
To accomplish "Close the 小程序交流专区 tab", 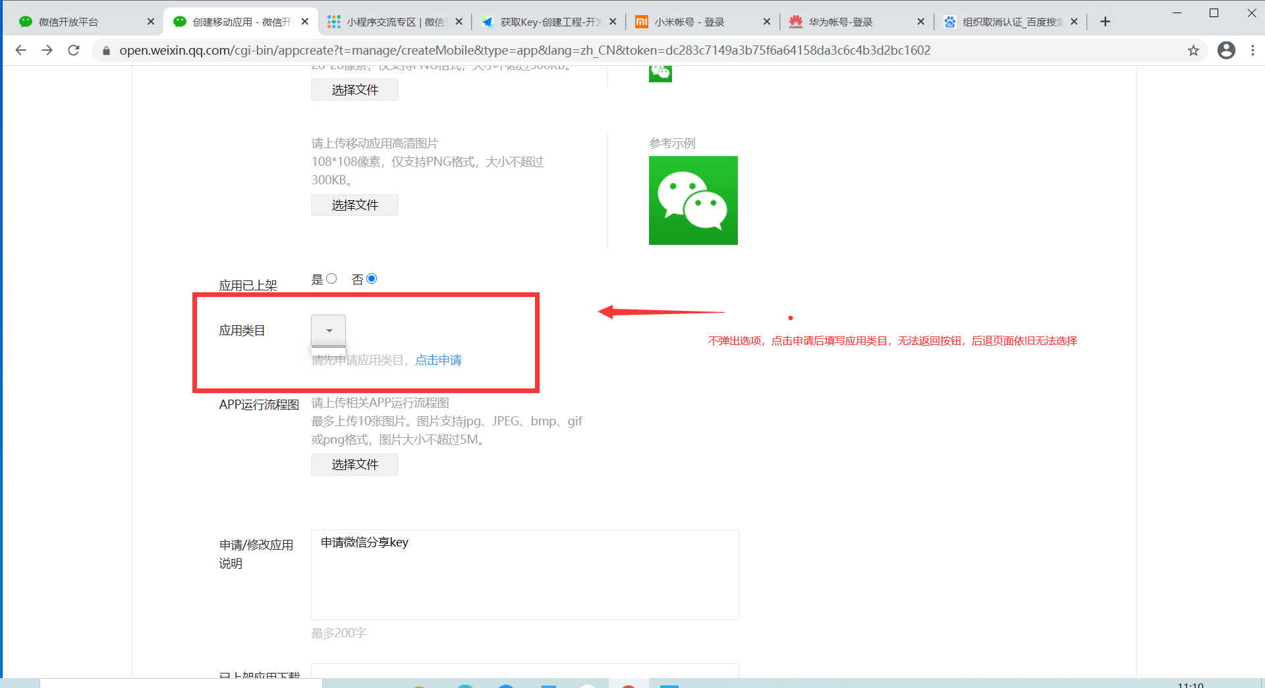I will [x=459, y=22].
